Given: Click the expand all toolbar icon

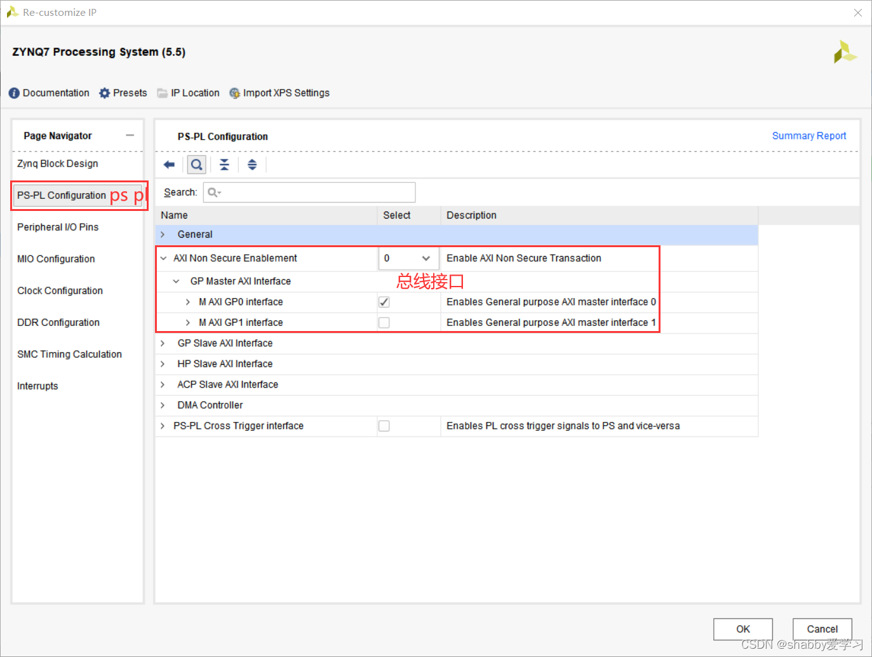Looking at the screenshot, I should tap(252, 165).
